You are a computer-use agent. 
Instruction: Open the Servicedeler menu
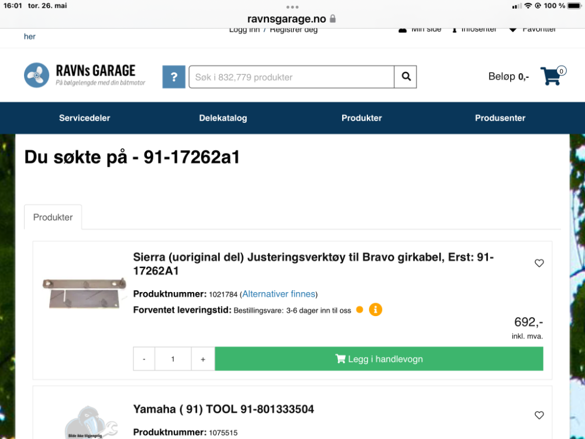pyautogui.click(x=85, y=118)
